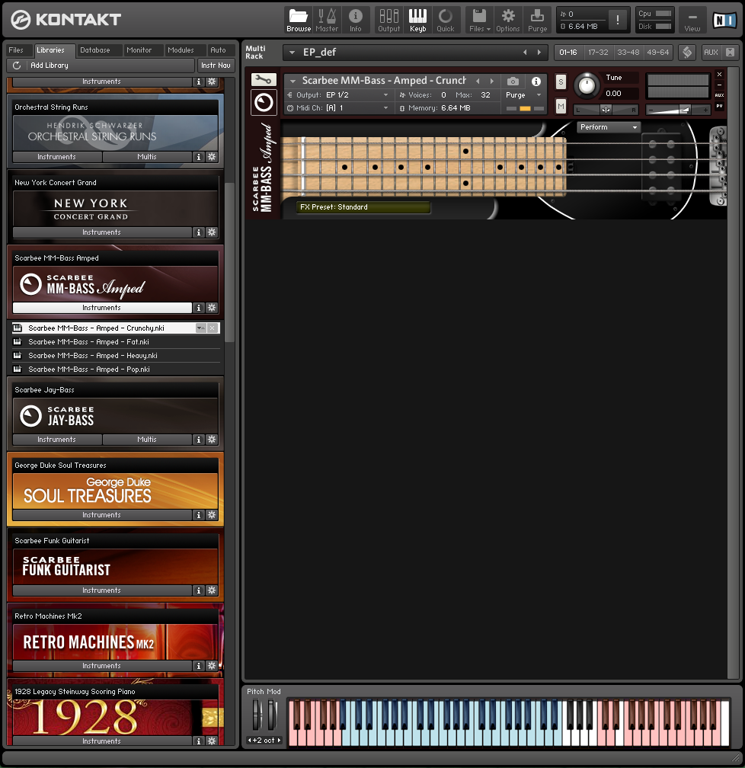Switch to the Files browser tab
Screen dimensions: 745x768
point(16,50)
